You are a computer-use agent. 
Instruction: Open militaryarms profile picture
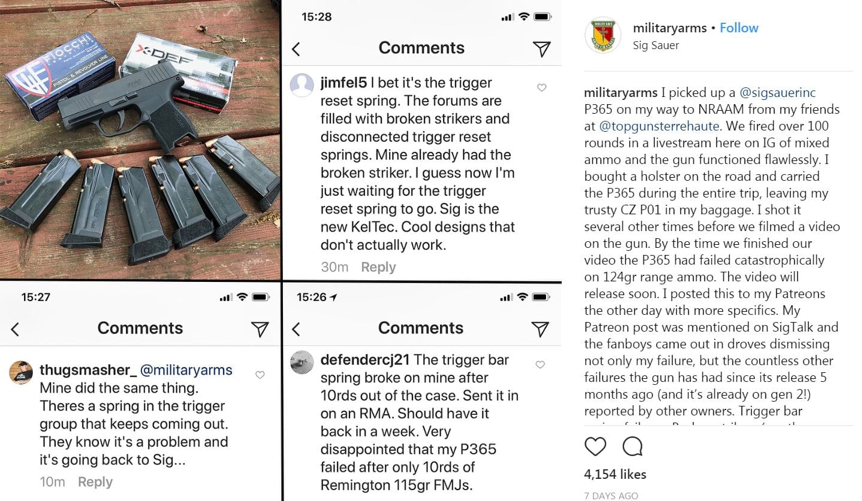pos(602,35)
